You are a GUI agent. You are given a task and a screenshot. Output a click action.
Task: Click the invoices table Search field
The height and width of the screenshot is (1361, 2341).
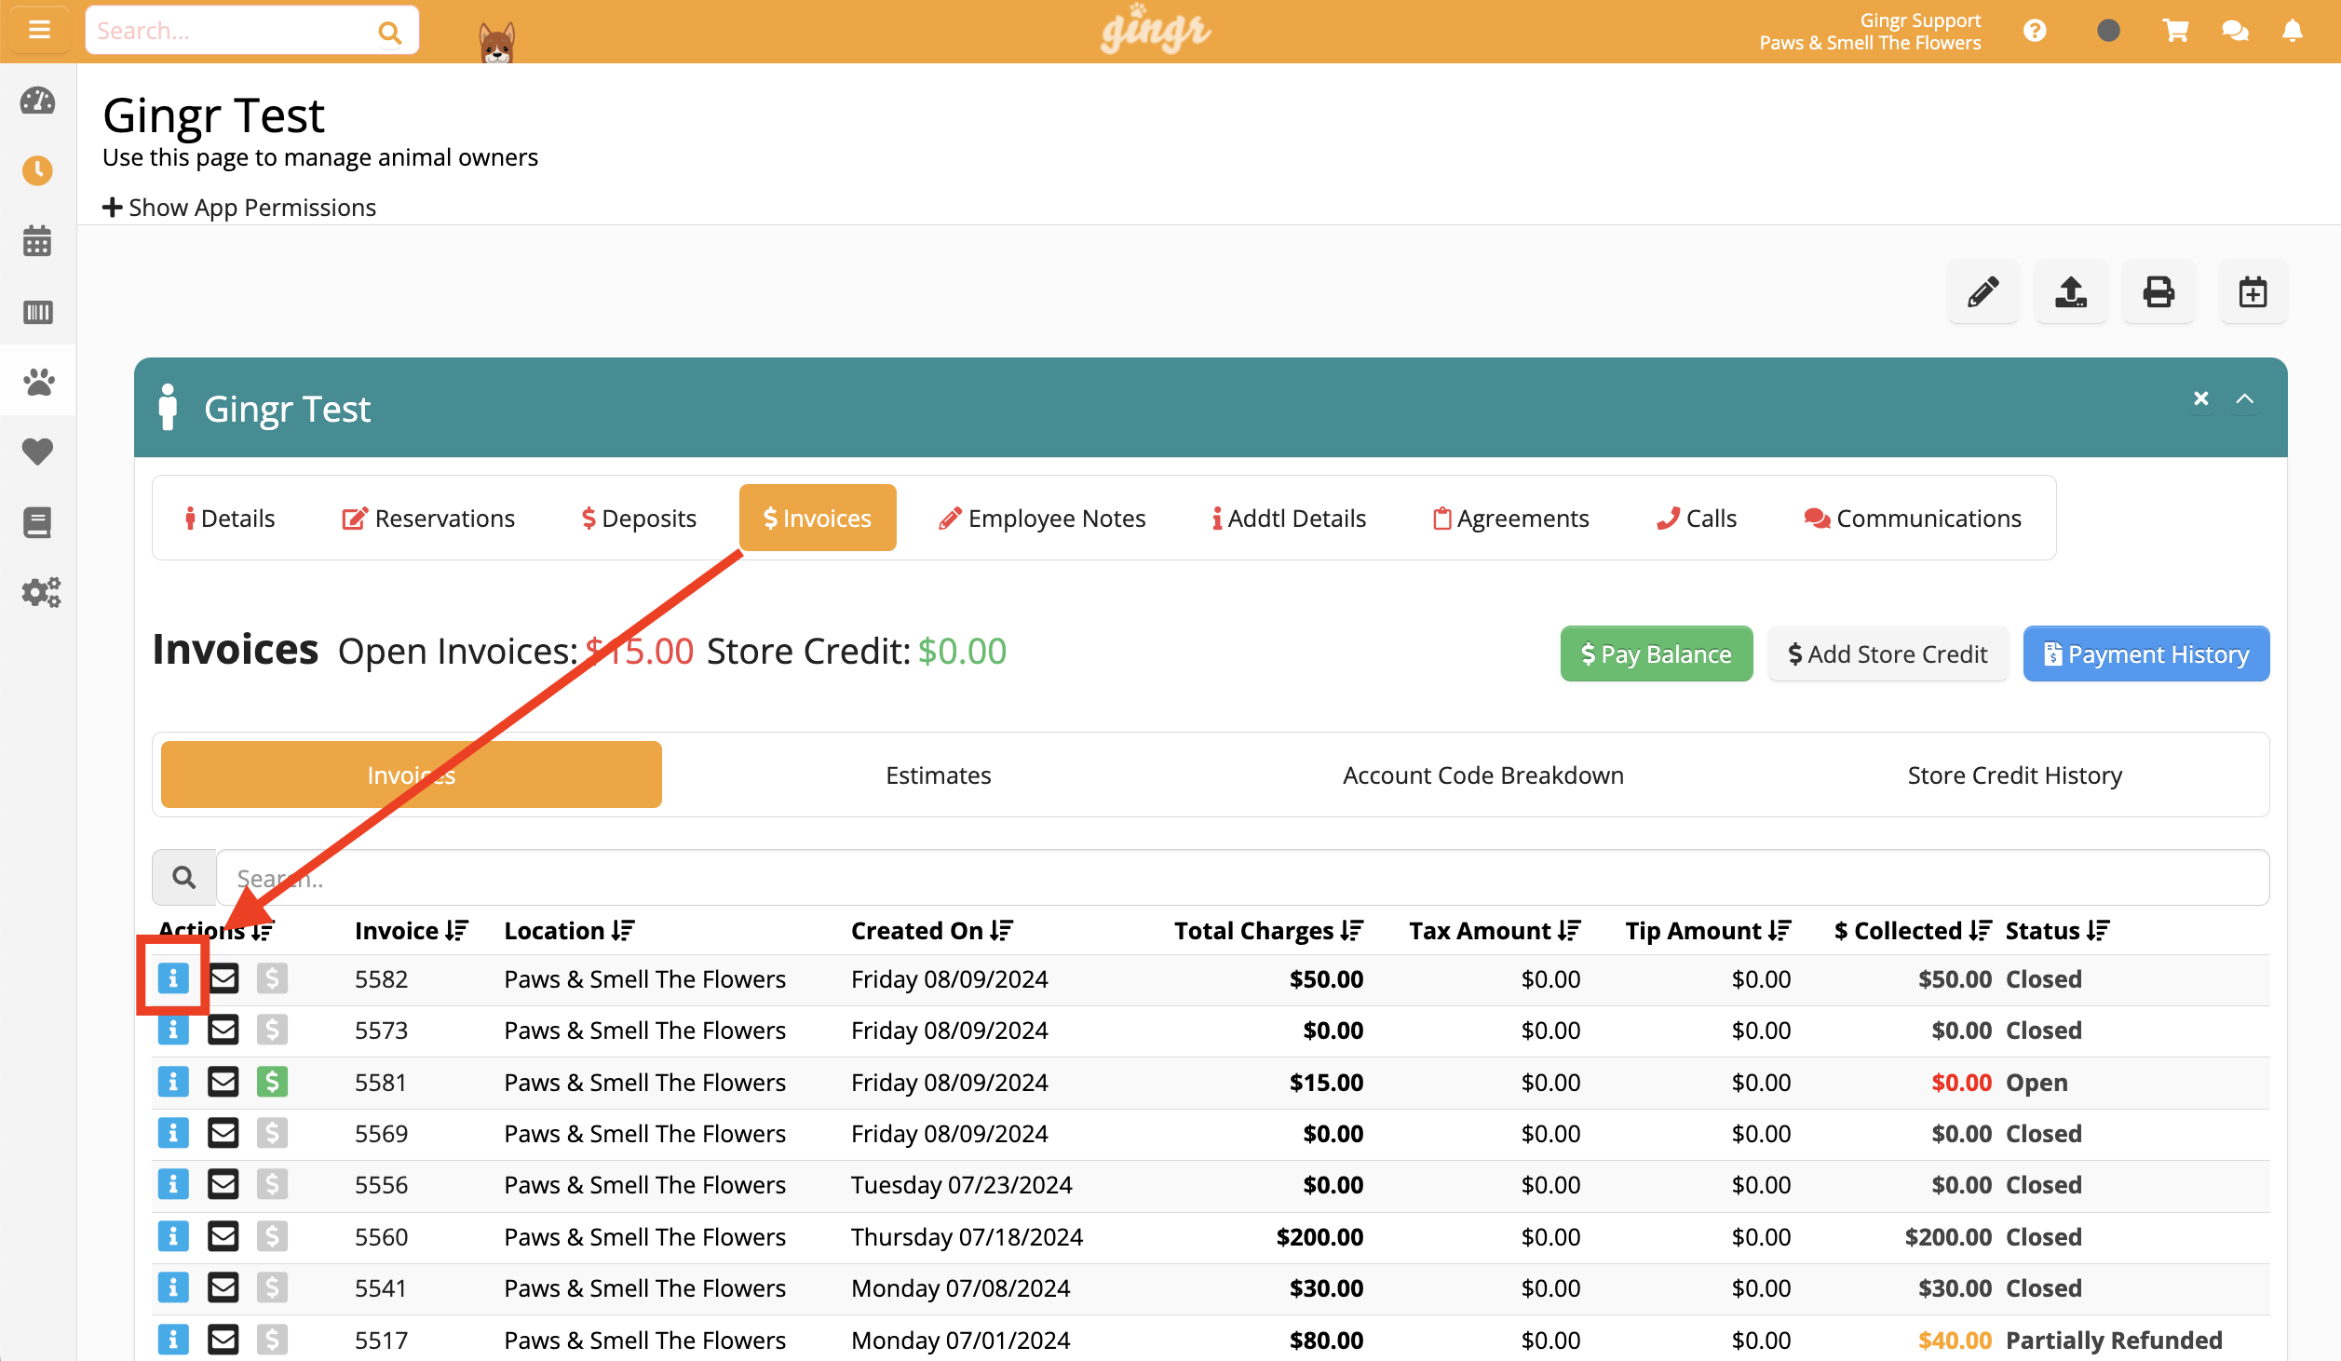click(1242, 878)
